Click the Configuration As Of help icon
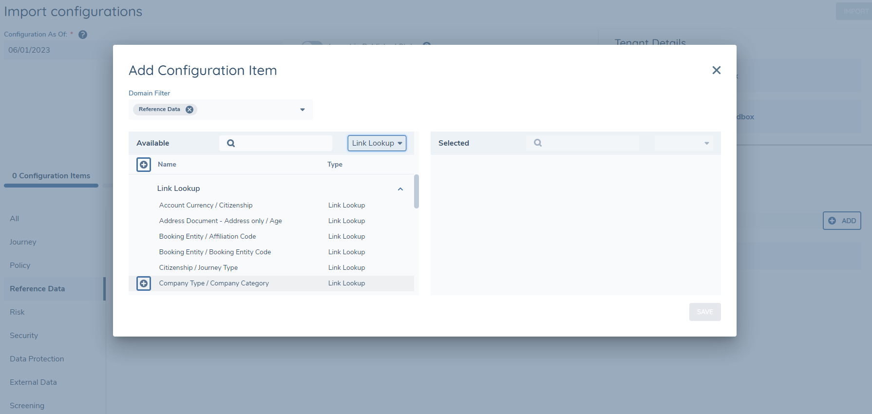 pyautogui.click(x=83, y=35)
